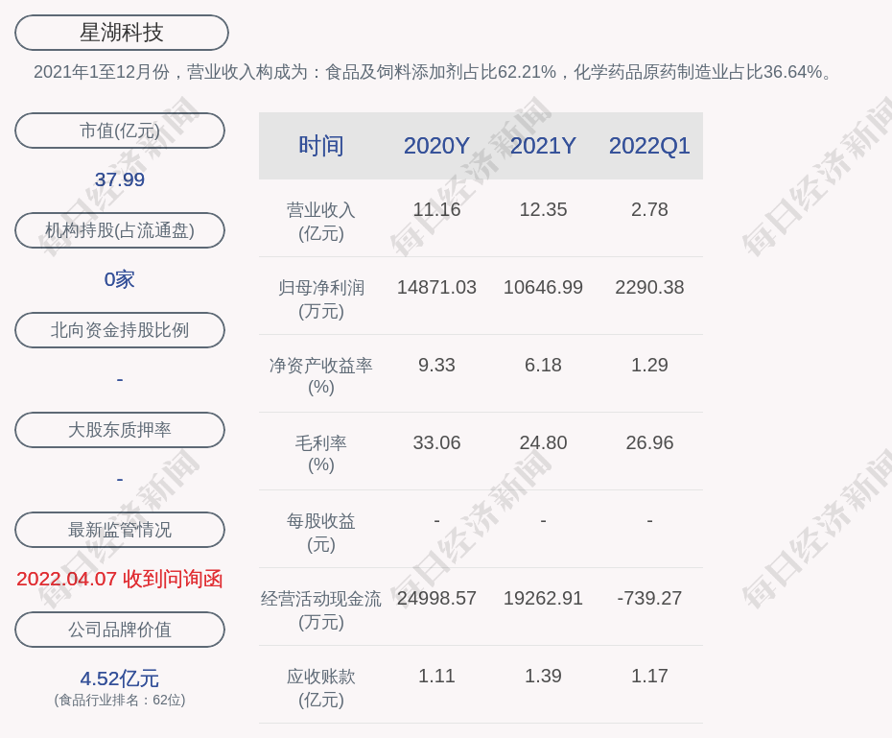Open the 最新监管情况 pill
Screen dimensions: 892x738
pyautogui.click(x=120, y=530)
